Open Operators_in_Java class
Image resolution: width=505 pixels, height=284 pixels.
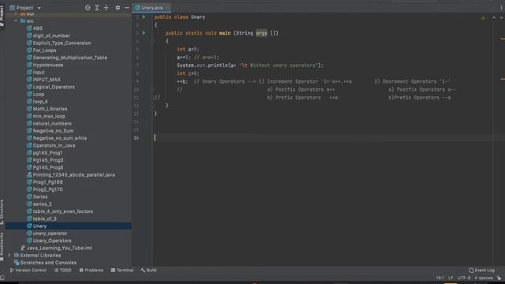[x=54, y=145]
